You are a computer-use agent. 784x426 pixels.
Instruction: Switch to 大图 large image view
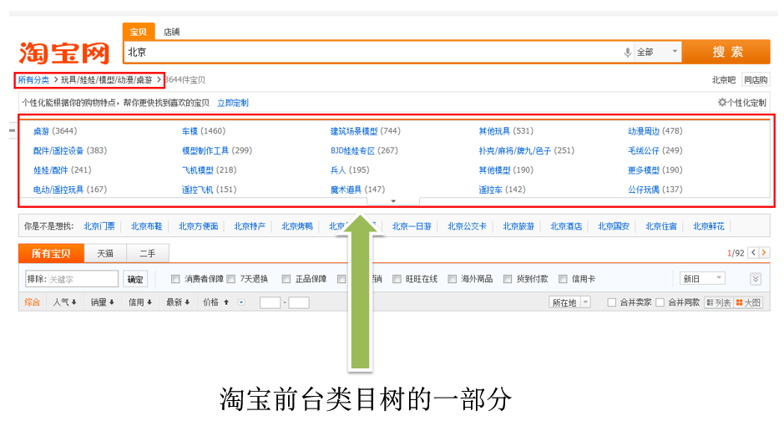[748, 302]
